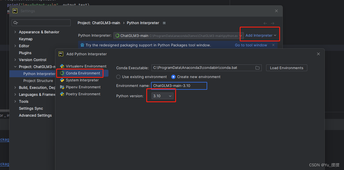Expand Version Control settings section
344x170 pixels.
tap(15, 60)
